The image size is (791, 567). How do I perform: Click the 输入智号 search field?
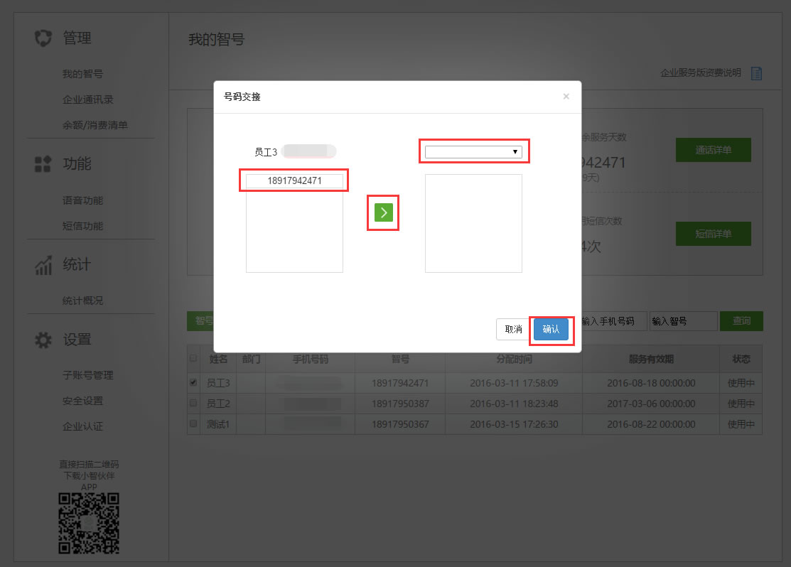coord(684,321)
